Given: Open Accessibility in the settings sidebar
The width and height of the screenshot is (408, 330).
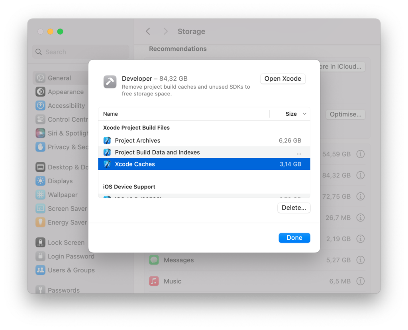Looking at the screenshot, I should pyautogui.click(x=61, y=106).
